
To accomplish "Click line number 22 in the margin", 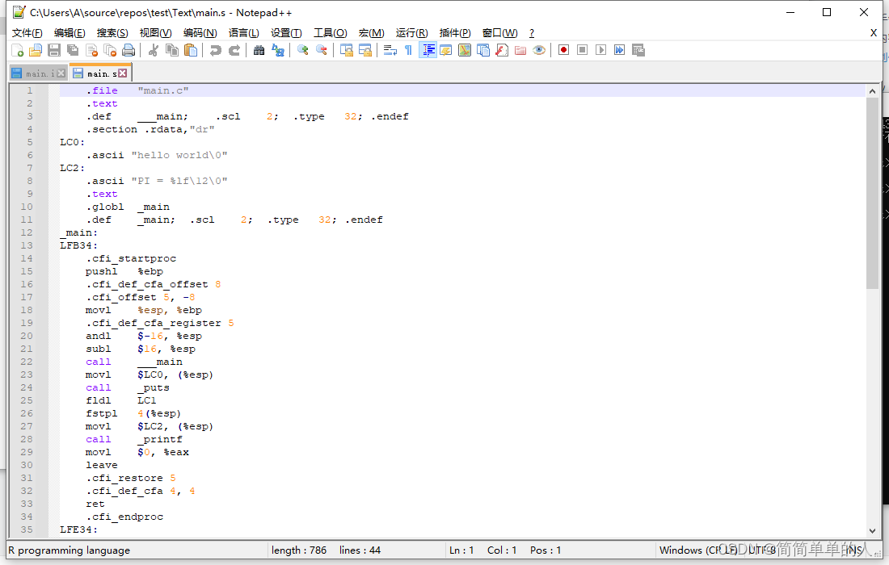I will pyautogui.click(x=27, y=362).
